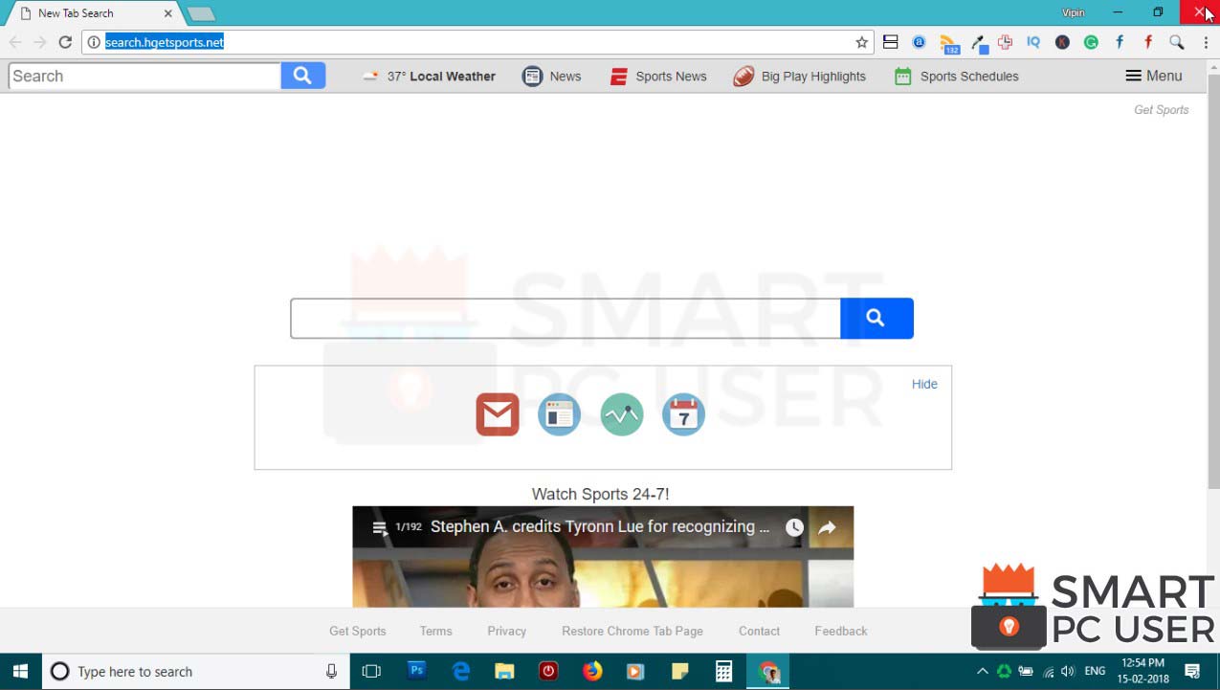Switch to the New Tab Search tab
This screenshot has height=690, width=1220.
(x=86, y=12)
